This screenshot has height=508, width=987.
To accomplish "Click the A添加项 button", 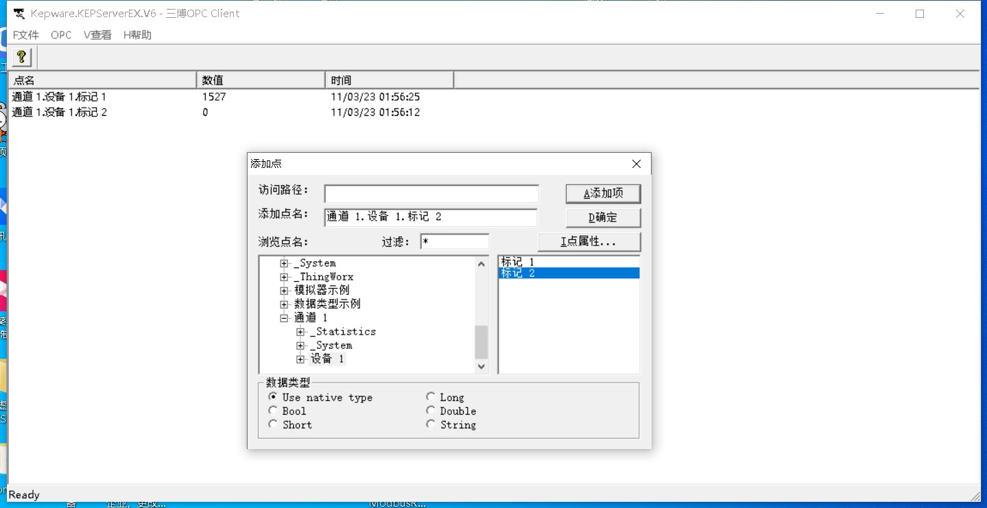I will [x=603, y=194].
